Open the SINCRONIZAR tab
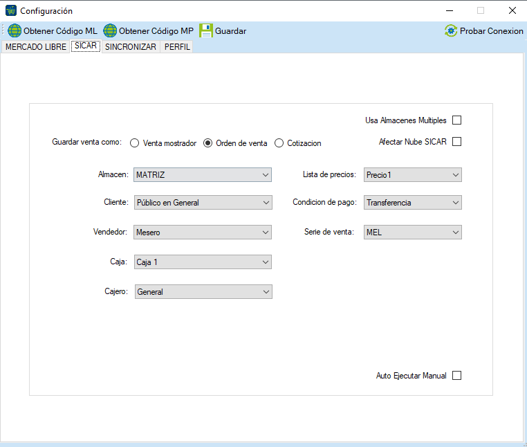Viewport: 527px width, 447px height. 131,47
